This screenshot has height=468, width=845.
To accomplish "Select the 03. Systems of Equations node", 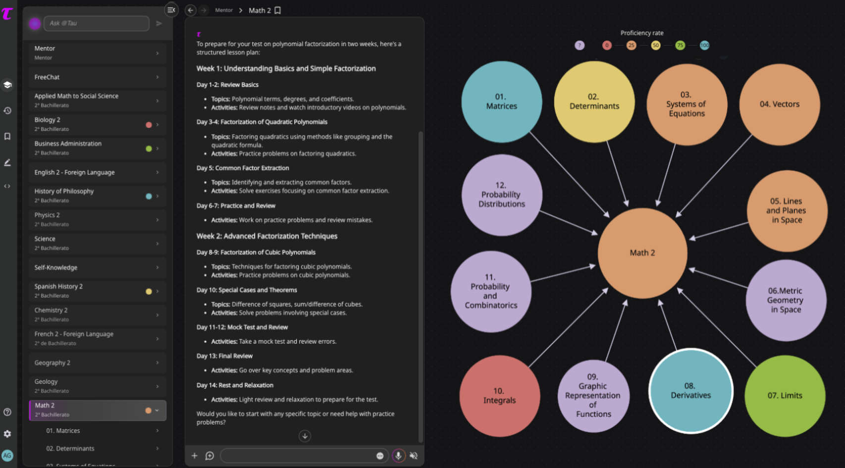I will (687, 104).
